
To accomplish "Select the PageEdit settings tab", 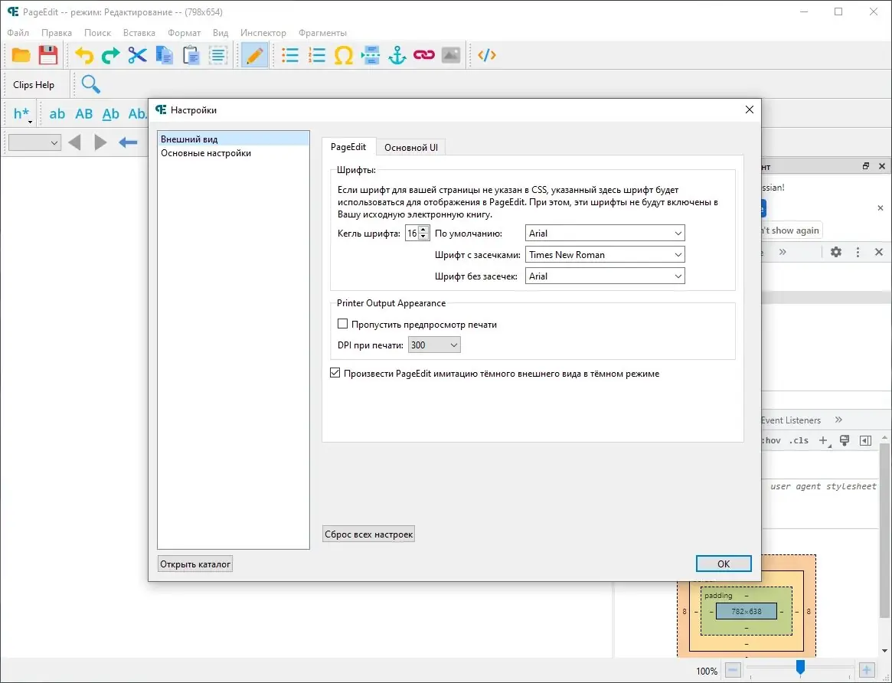I will pos(348,147).
